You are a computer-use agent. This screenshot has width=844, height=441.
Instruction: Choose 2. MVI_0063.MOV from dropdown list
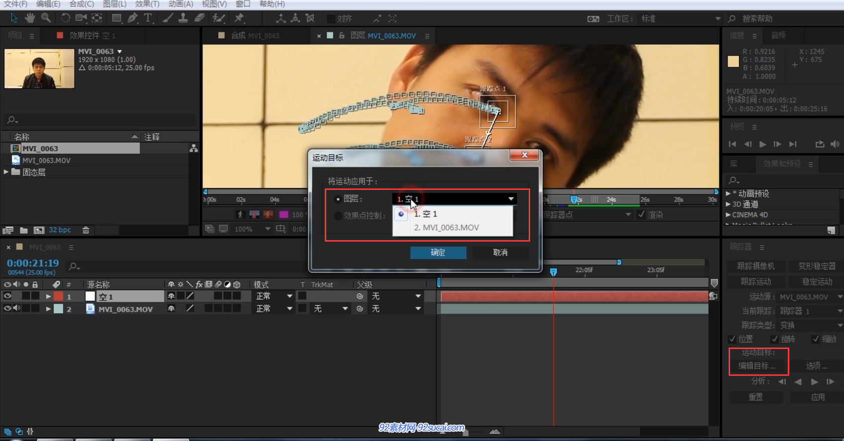(453, 227)
